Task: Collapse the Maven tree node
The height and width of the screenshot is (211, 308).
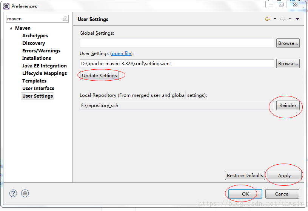Action: pyautogui.click(x=11, y=28)
